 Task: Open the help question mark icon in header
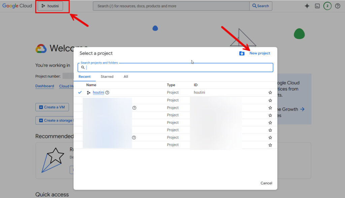338,6
